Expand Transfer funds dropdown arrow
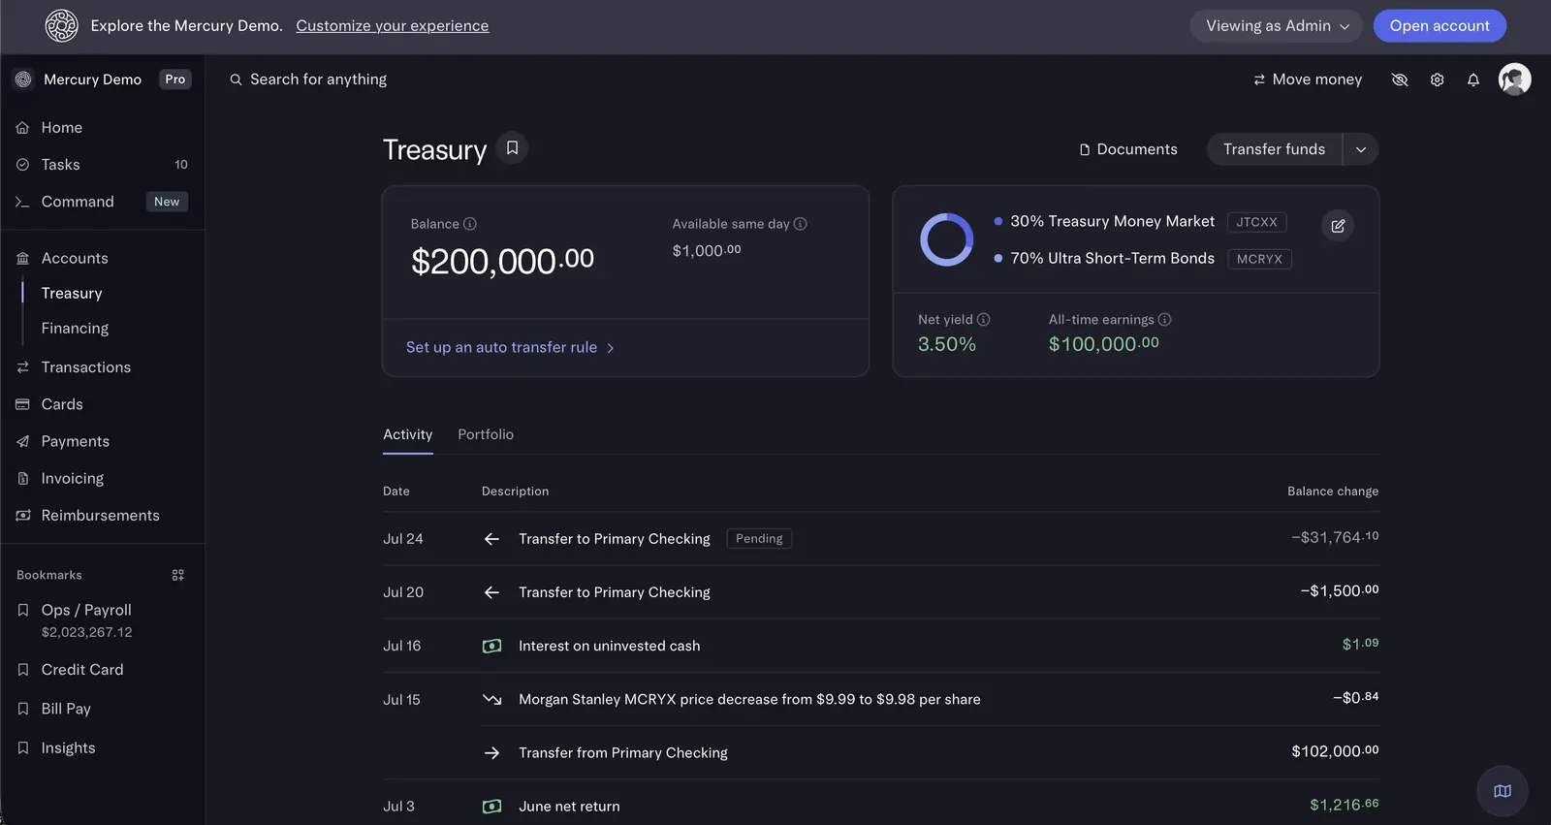This screenshot has height=825, width=1551. (x=1360, y=149)
